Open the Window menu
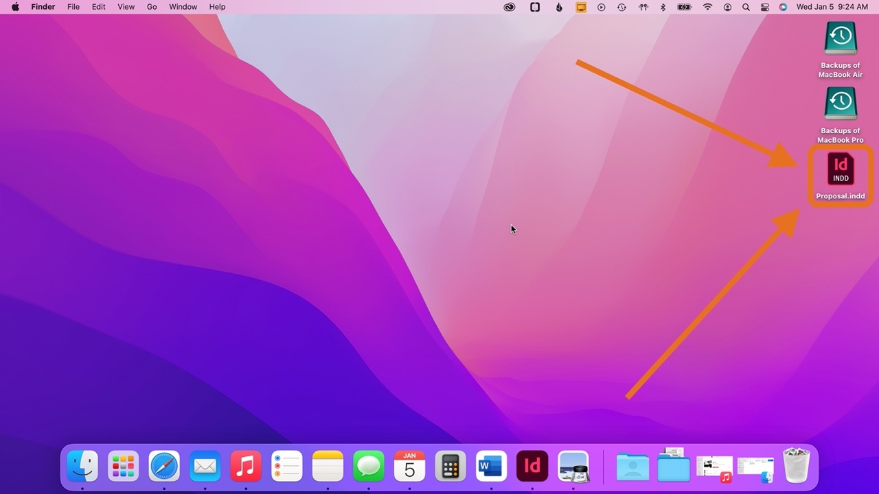The image size is (879, 494). pos(183,7)
